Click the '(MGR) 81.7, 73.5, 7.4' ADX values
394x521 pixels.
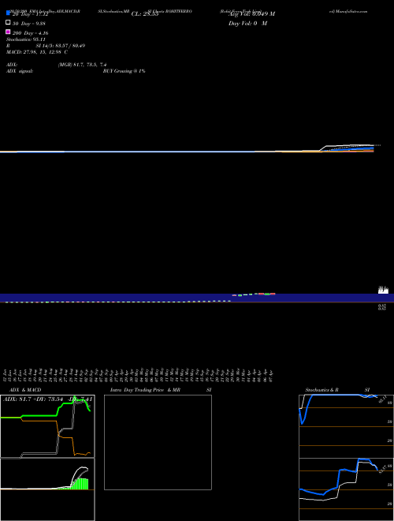point(82,65)
